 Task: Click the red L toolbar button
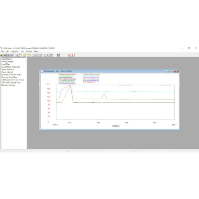[73, 55]
